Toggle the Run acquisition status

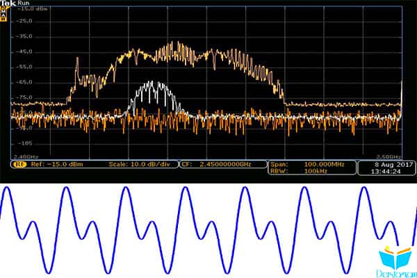point(24,3)
